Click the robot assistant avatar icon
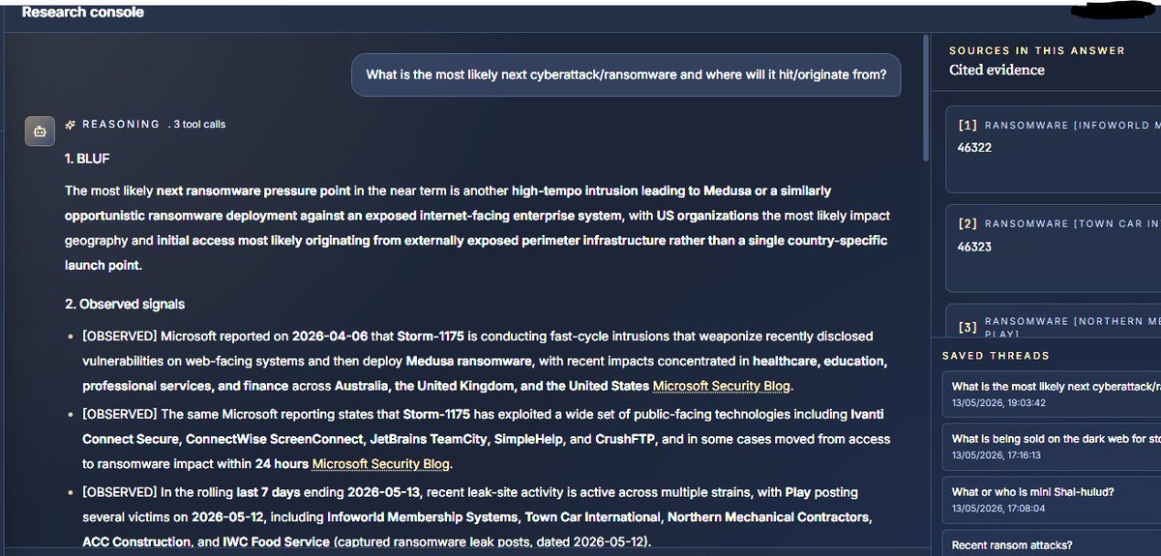The height and width of the screenshot is (556, 1161). coord(39,131)
